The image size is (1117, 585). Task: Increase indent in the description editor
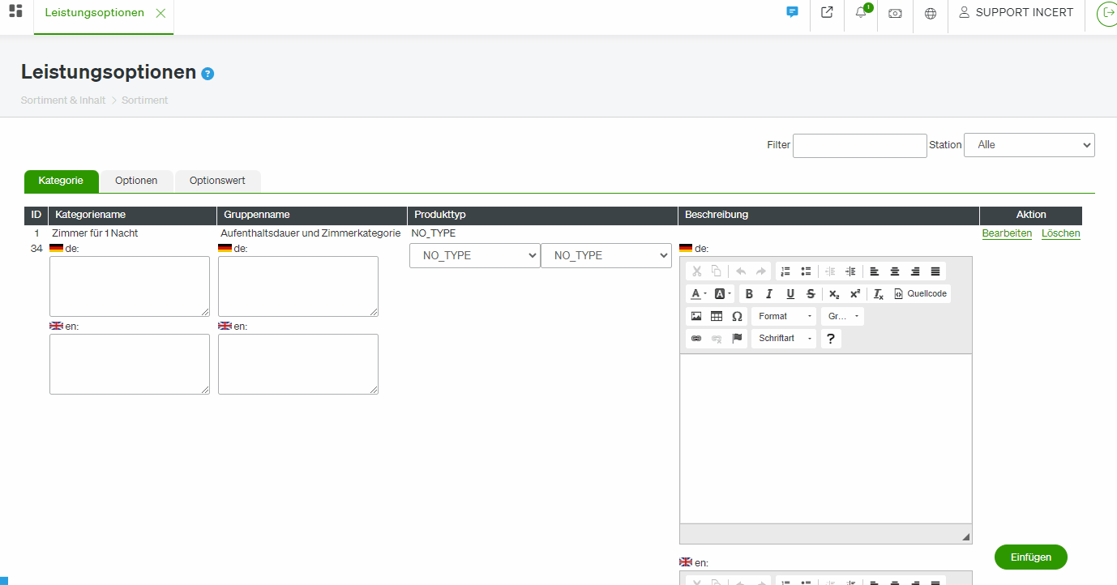(850, 271)
